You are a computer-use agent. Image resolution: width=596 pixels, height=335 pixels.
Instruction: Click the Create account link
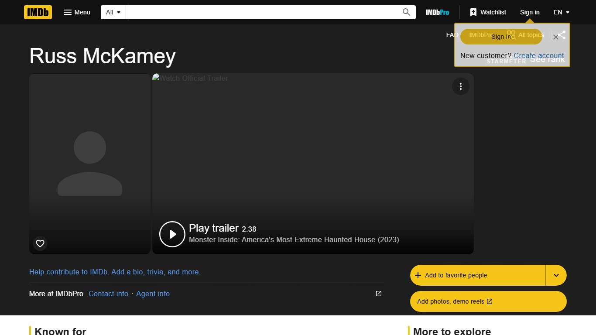click(x=538, y=55)
